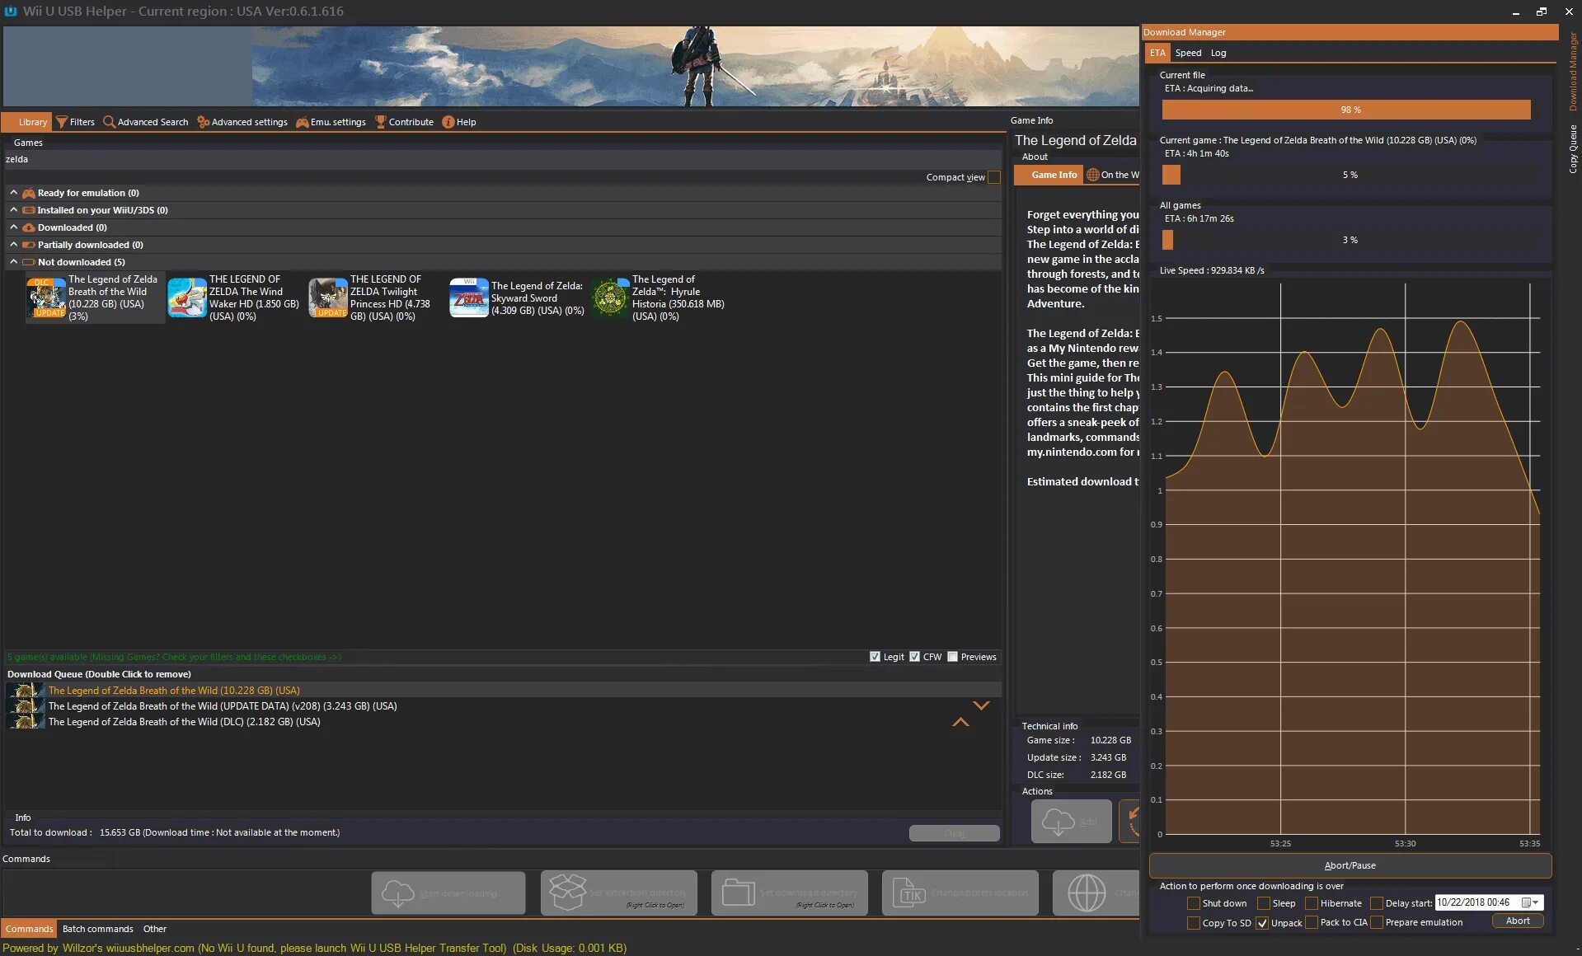Switch to the Other commands tab
This screenshot has height=956, width=1582.
[154, 929]
